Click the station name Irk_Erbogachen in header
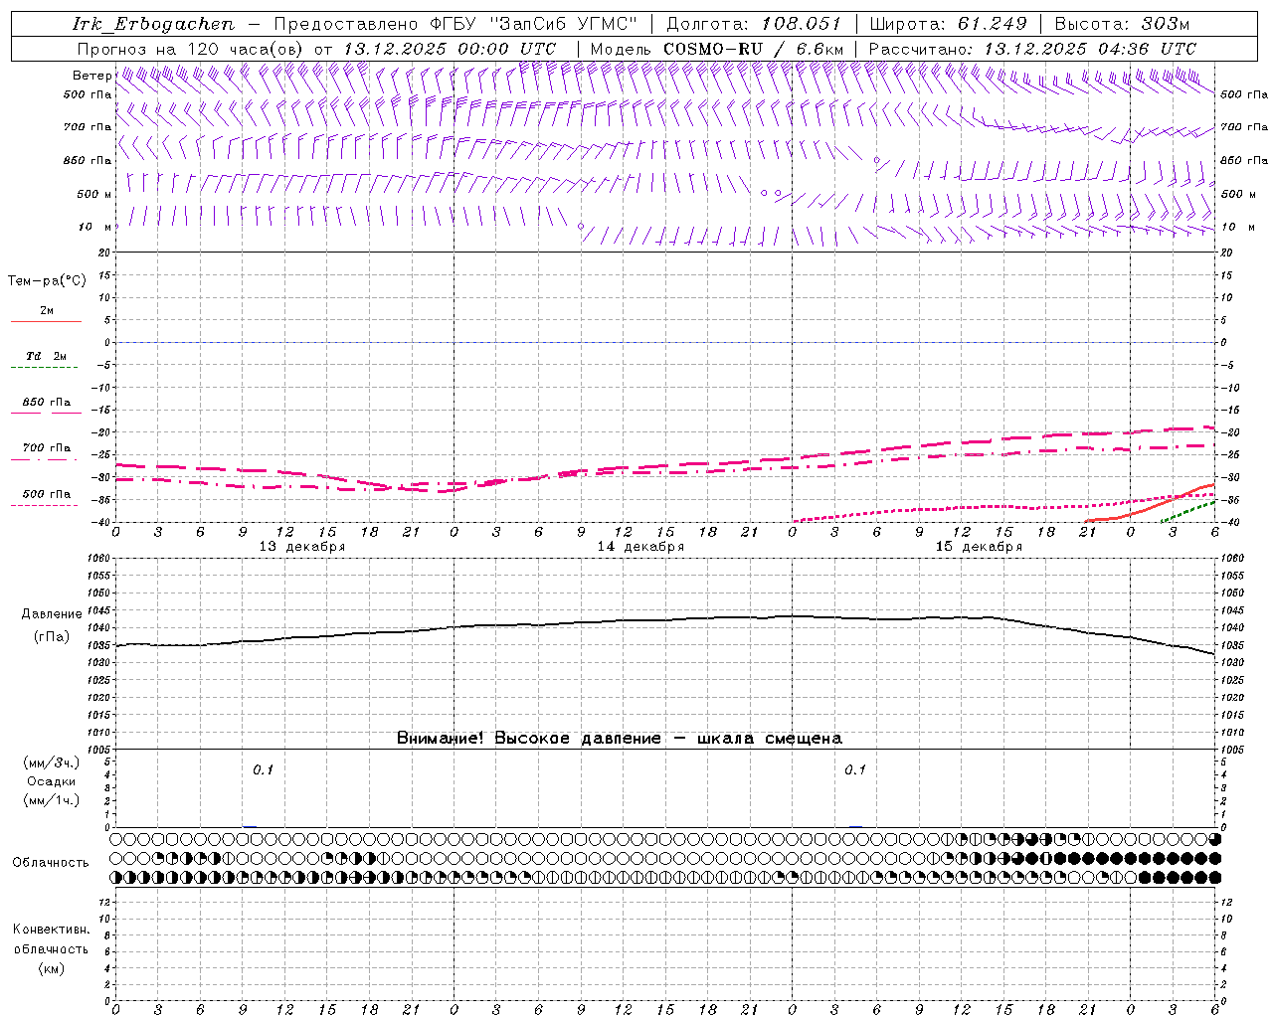The image size is (1273, 1018). click(x=153, y=24)
